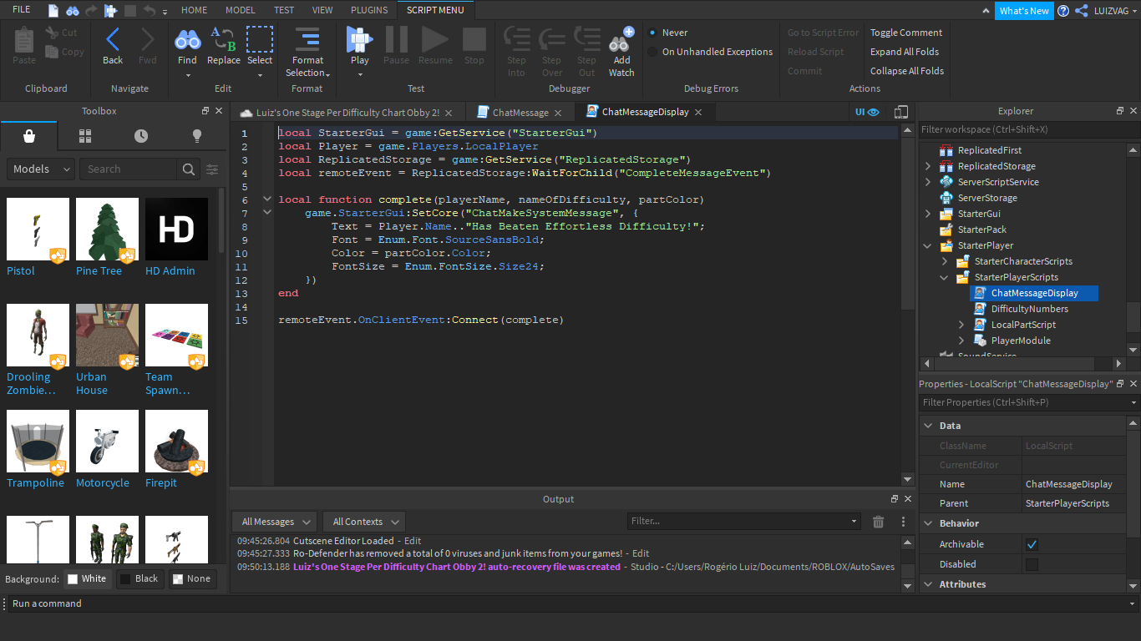The image size is (1141, 641).
Task: Start the game with Play
Action: tap(360, 39)
